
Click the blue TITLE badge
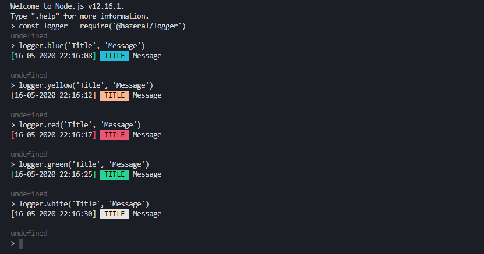point(114,56)
